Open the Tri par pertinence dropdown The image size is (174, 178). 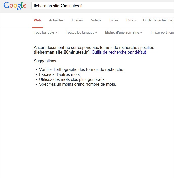click(x=162, y=33)
